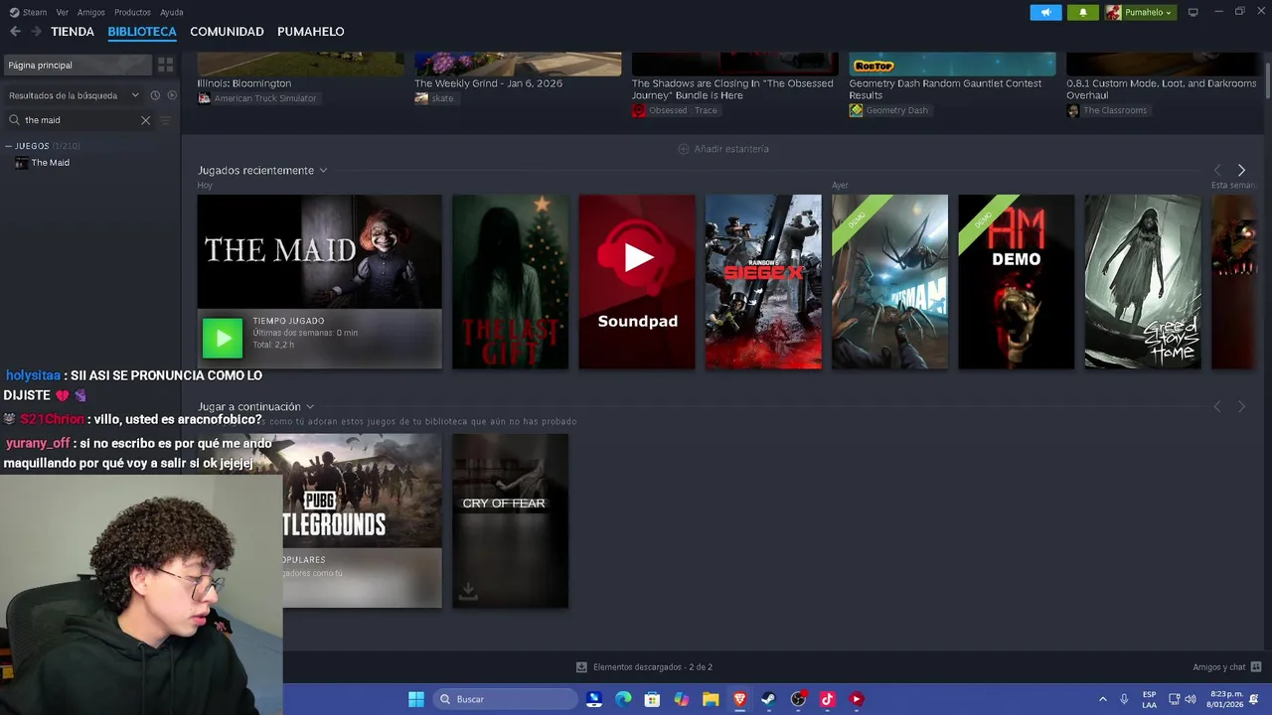Viewport: 1272px width, 715px height.
Task: Open TikTok app in taskbar
Action: coord(827,699)
